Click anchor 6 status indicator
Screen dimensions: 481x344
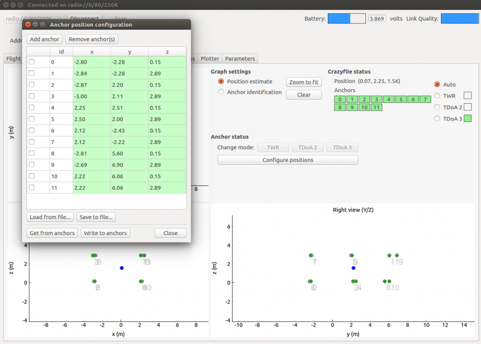coord(413,99)
